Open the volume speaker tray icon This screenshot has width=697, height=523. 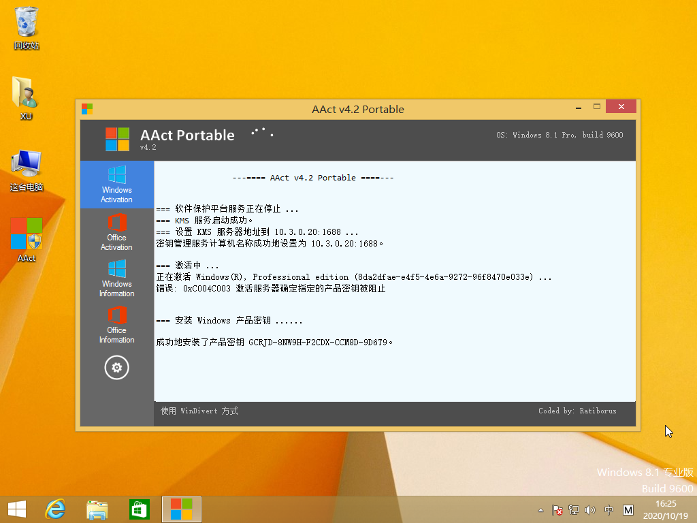(589, 510)
